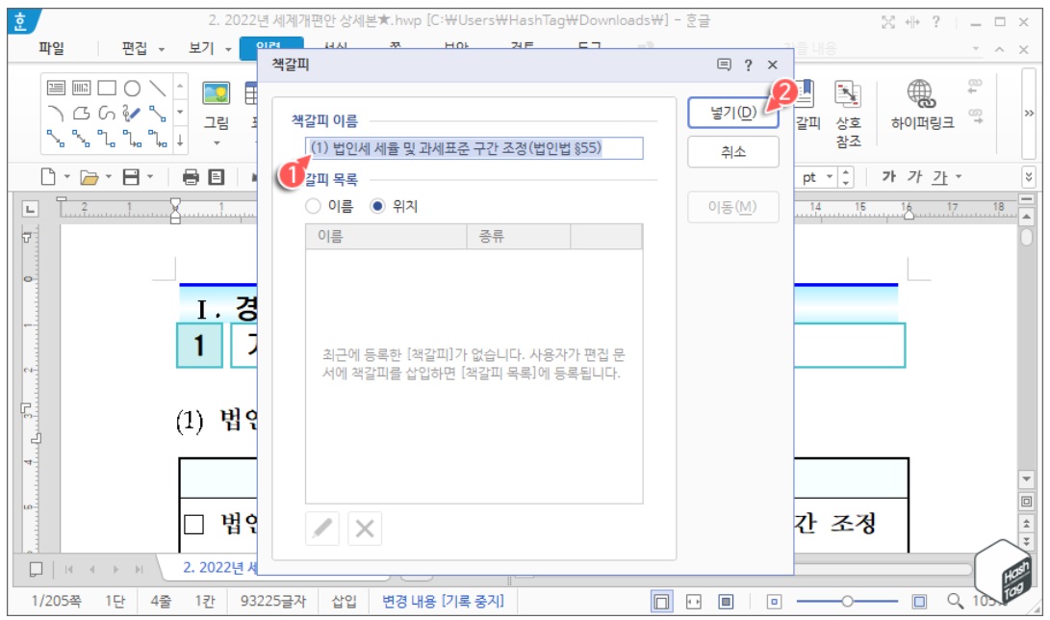Print the document via printer icon

(191, 177)
